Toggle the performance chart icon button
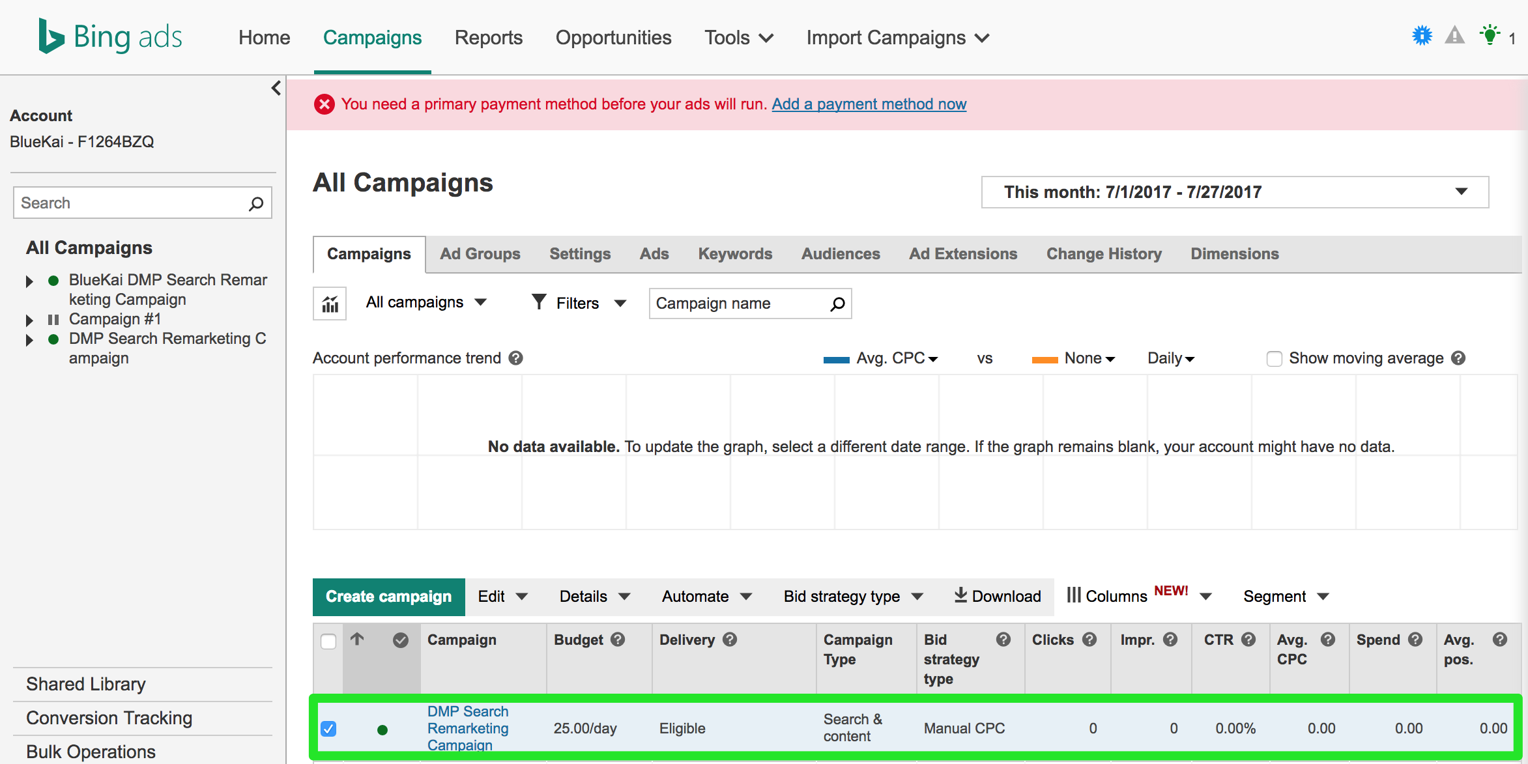Image resolution: width=1528 pixels, height=764 pixels. (x=330, y=304)
